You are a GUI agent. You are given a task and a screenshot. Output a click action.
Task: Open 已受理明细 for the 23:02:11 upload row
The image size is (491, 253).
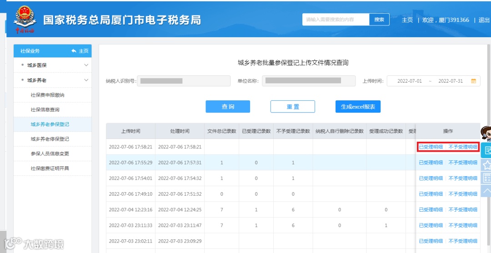click(x=431, y=241)
